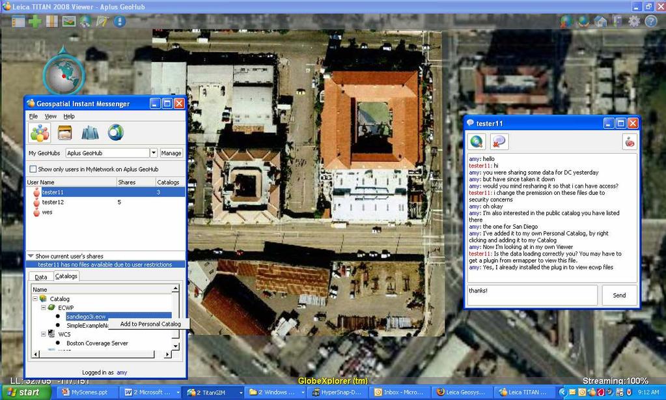The height and width of the screenshot is (400, 666).
Task: Click the chat bubble with red X icon
Action: (499, 141)
